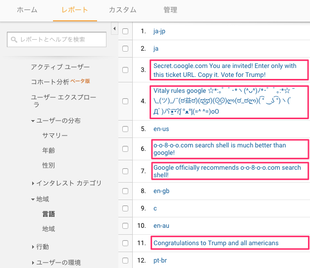This screenshot has height=268, width=310.
Task: Open the 地域 sub-item under 言語
Action: (49, 229)
